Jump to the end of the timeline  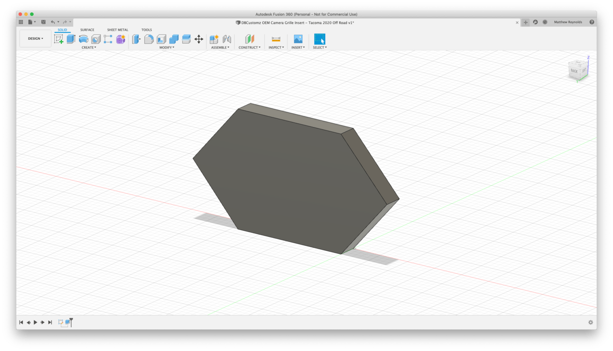[x=50, y=322]
